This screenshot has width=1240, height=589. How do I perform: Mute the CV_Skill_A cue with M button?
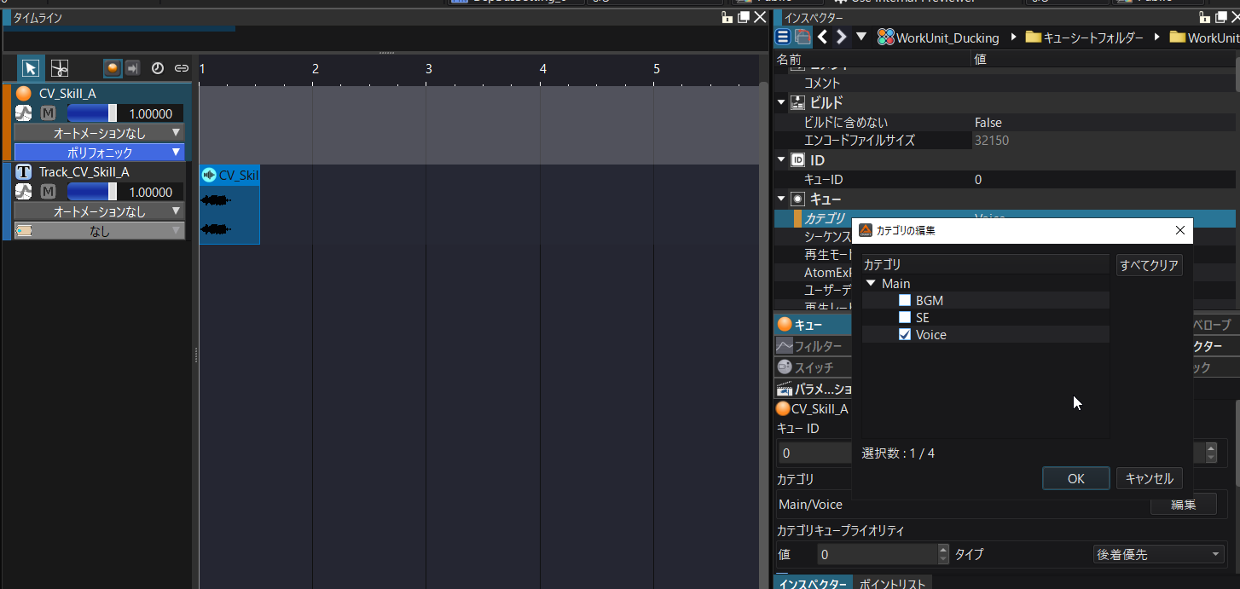48,113
